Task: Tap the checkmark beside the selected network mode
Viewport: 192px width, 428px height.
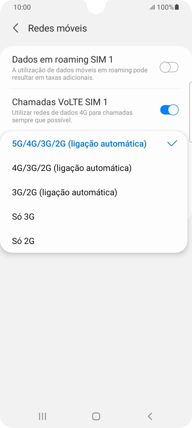Action: click(x=172, y=143)
